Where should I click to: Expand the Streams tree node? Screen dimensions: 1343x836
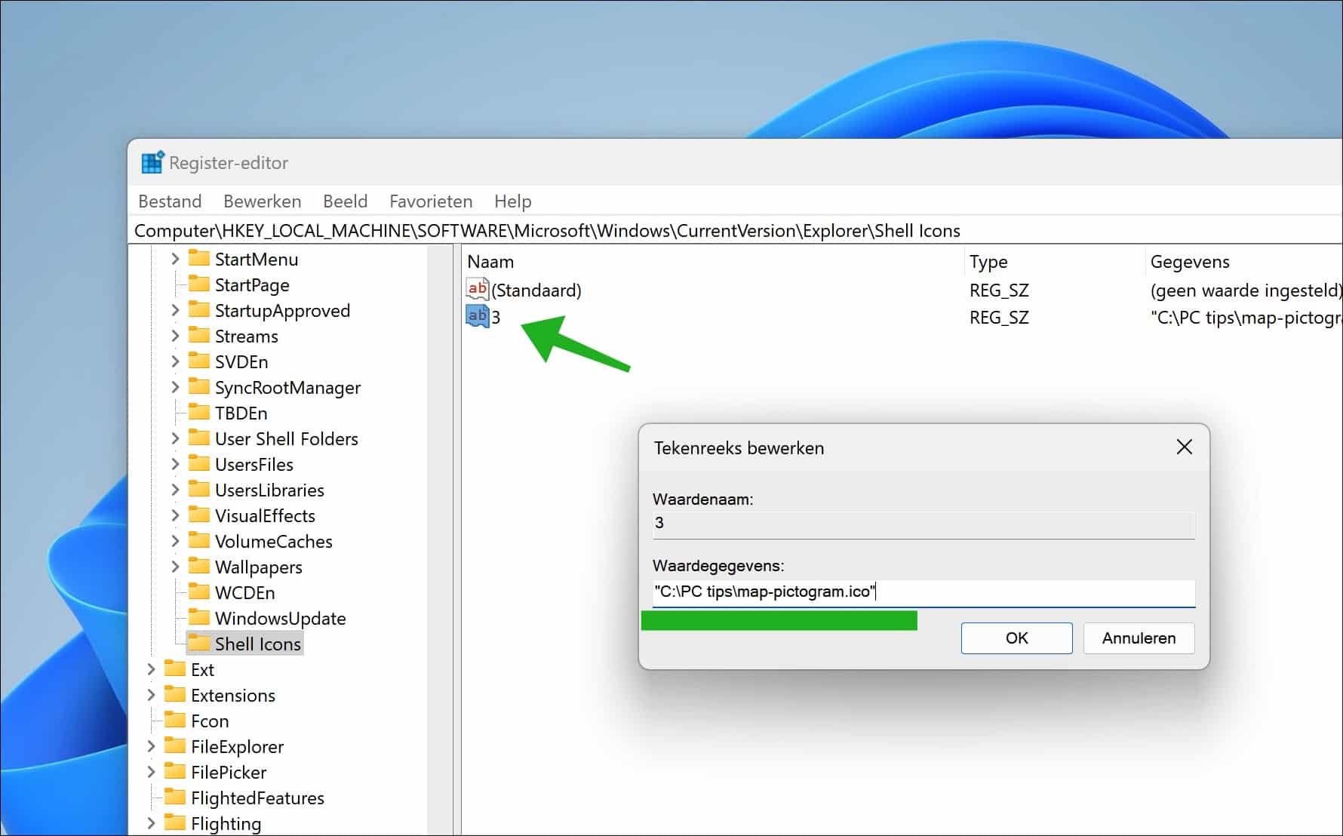click(x=175, y=336)
